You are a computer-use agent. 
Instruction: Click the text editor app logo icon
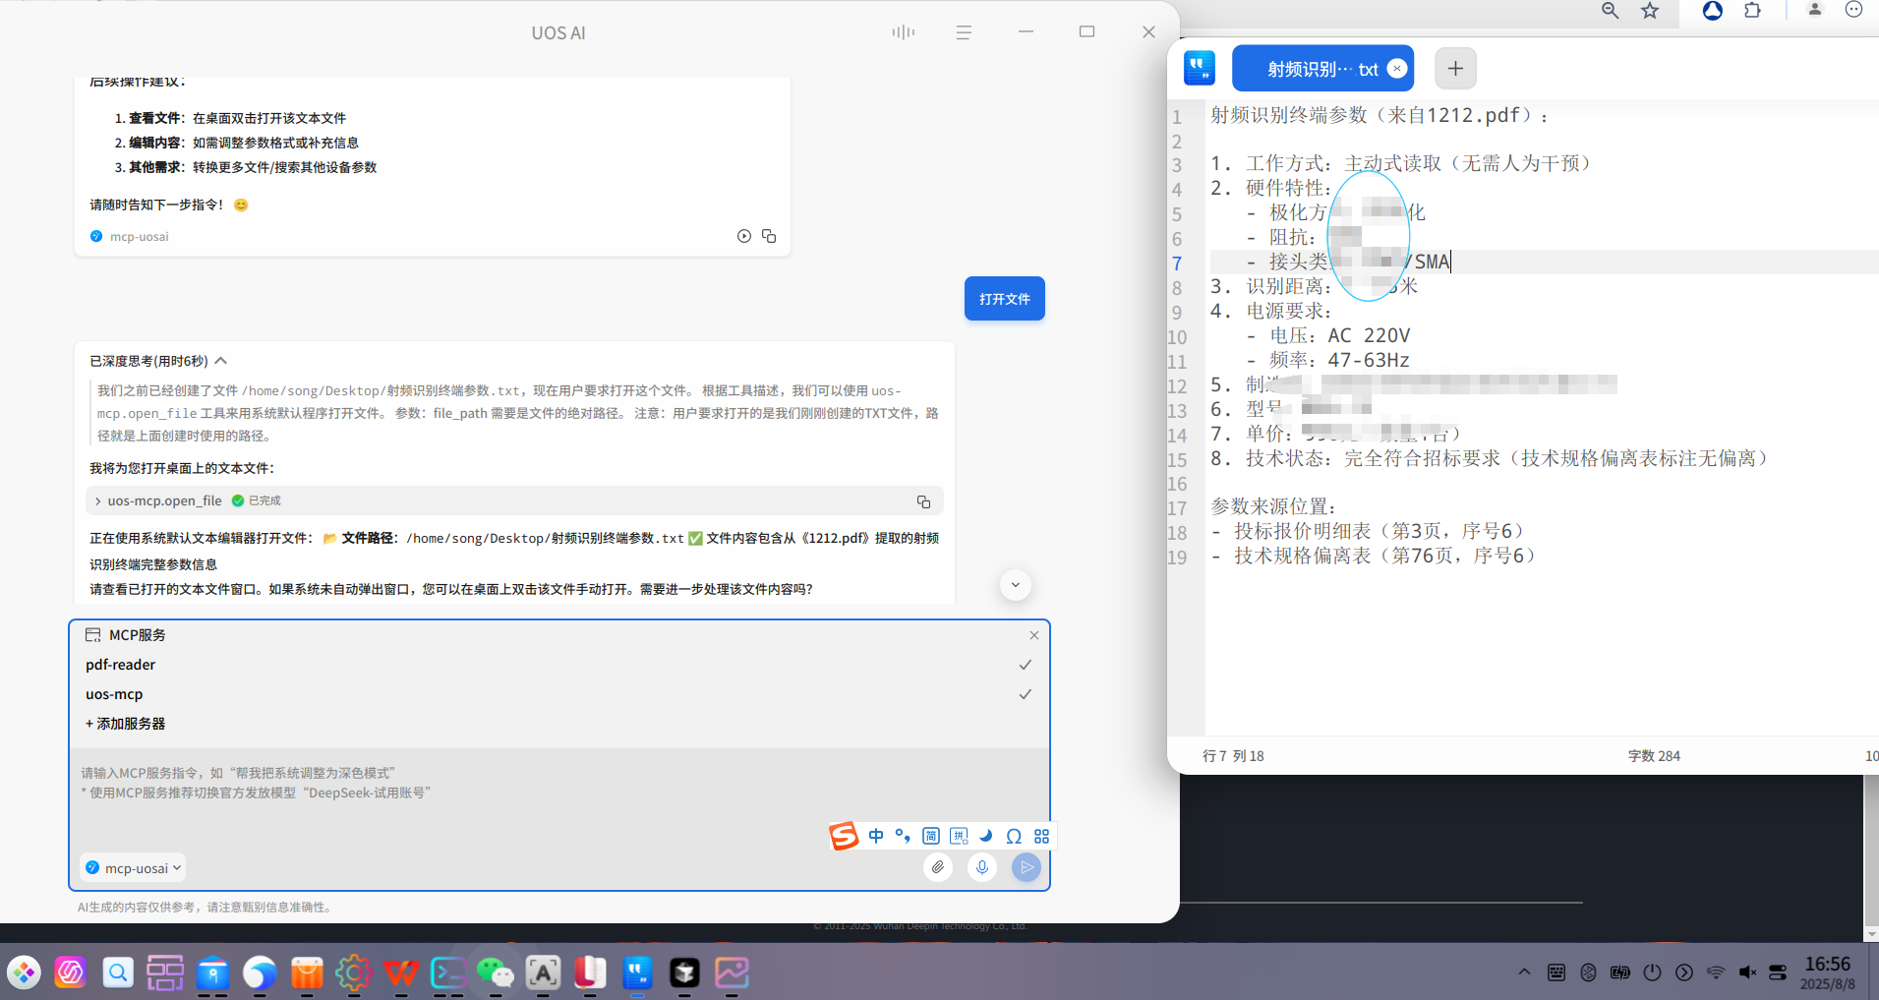[1199, 68]
